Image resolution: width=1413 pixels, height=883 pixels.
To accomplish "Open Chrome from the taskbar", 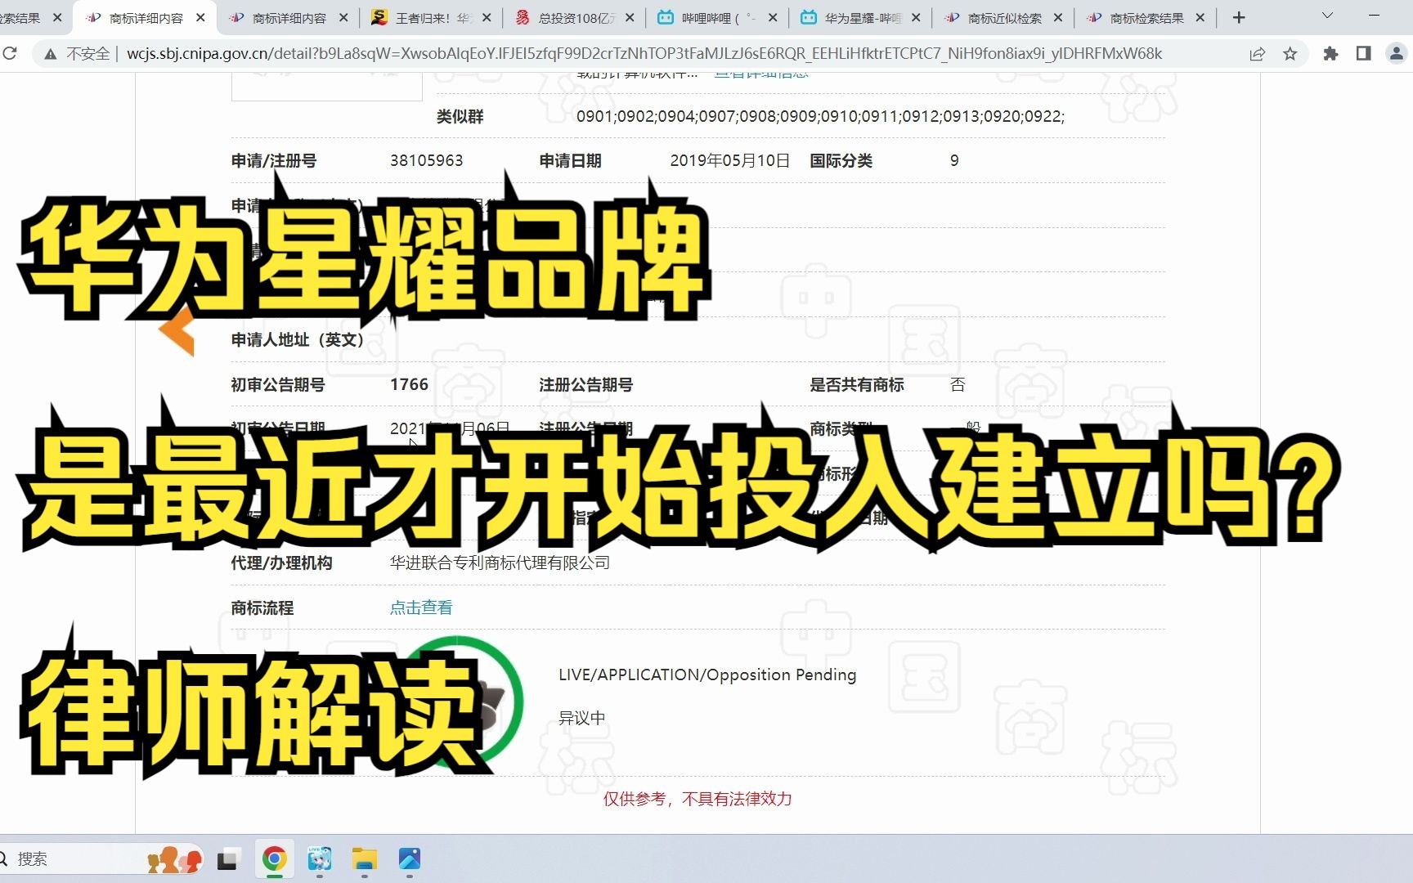I will [x=274, y=859].
